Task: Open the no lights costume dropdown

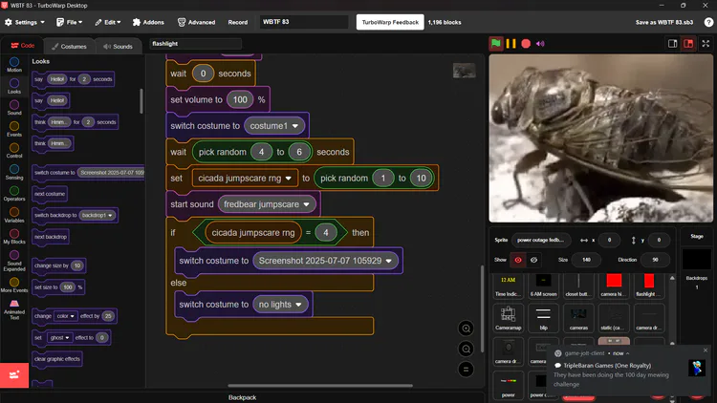Action: tap(280, 305)
